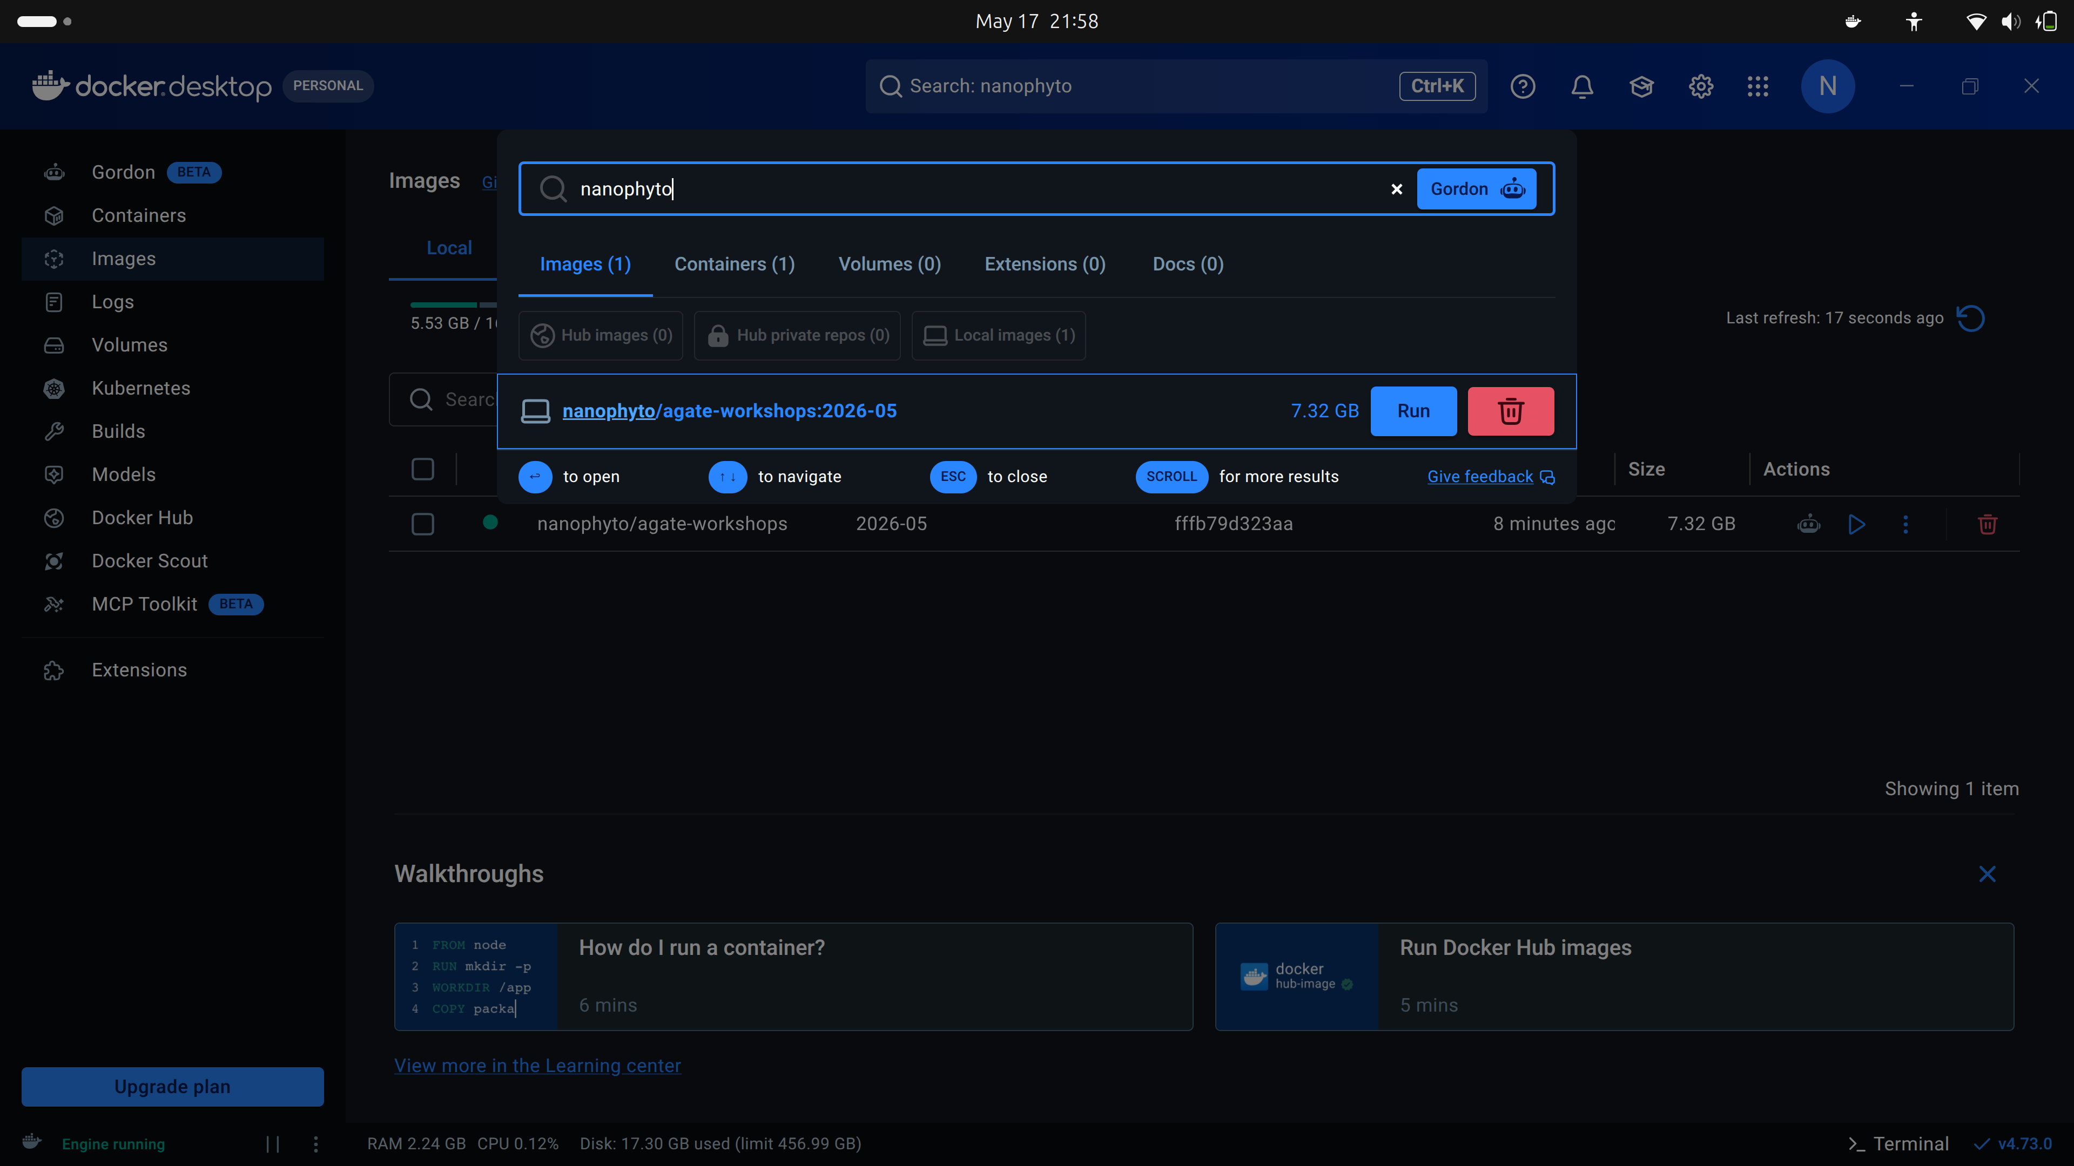Screen dimensions: 2074x1166
Task: Open the Kubernetes section
Action: pos(172,388)
